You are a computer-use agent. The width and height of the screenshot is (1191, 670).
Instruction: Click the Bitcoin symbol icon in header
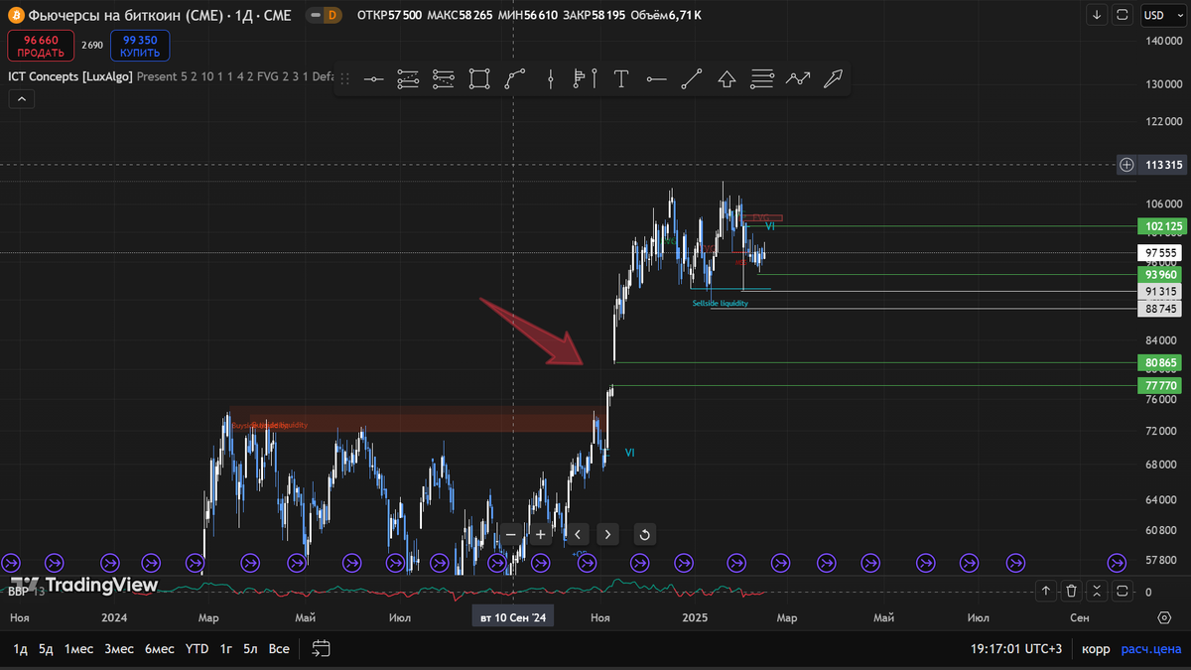tap(15, 15)
